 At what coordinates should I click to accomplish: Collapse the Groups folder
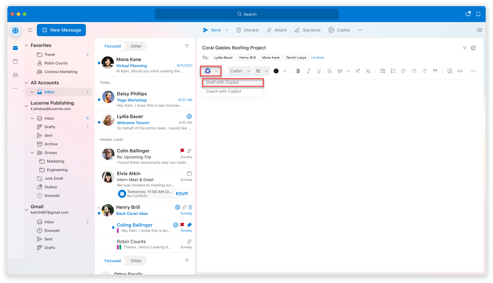[x=32, y=153]
